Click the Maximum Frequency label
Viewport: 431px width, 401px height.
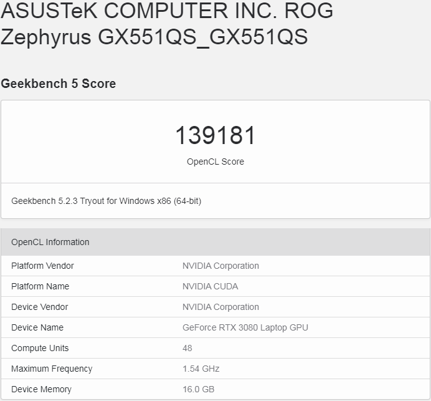coord(52,369)
